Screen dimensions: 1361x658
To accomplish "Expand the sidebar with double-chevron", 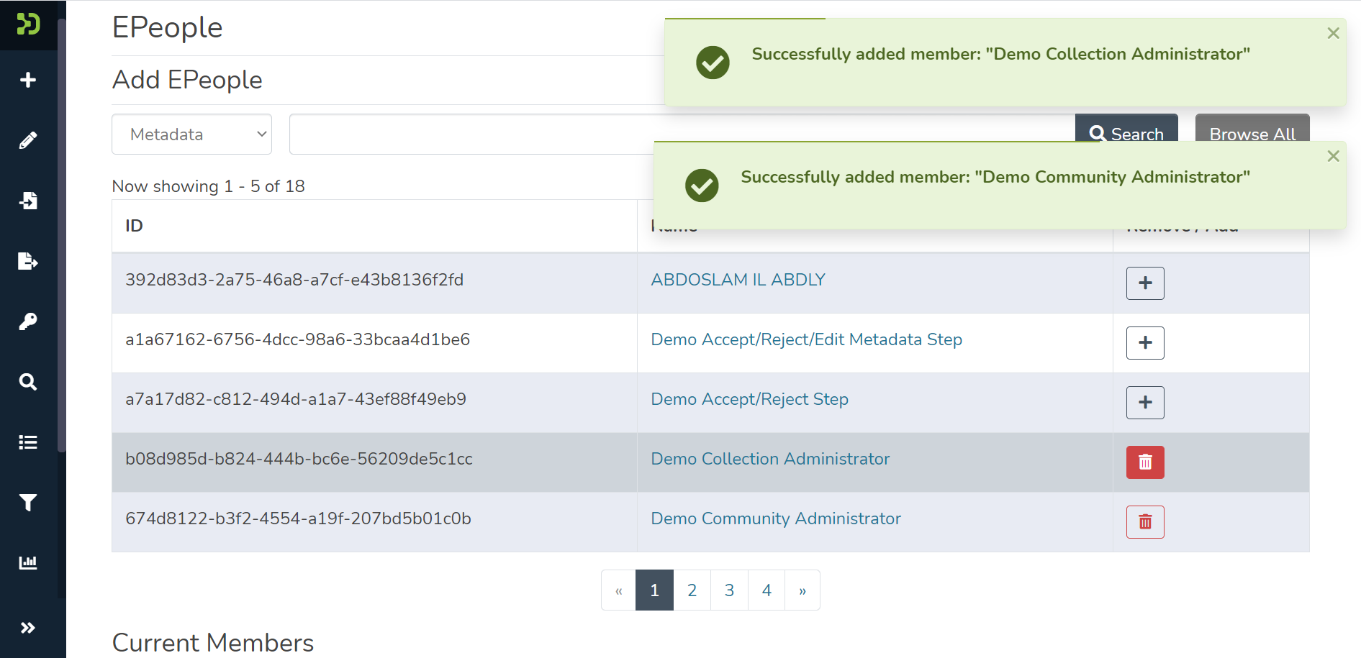I will pos(28,628).
